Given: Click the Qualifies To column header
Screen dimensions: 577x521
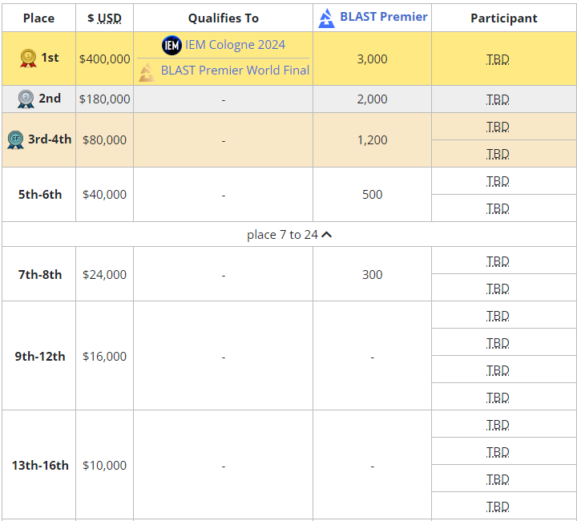Looking at the screenshot, I should [x=223, y=18].
